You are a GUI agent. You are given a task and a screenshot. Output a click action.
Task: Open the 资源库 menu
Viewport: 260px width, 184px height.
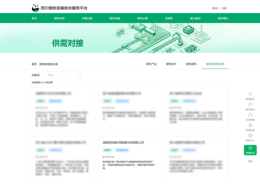click(169, 18)
